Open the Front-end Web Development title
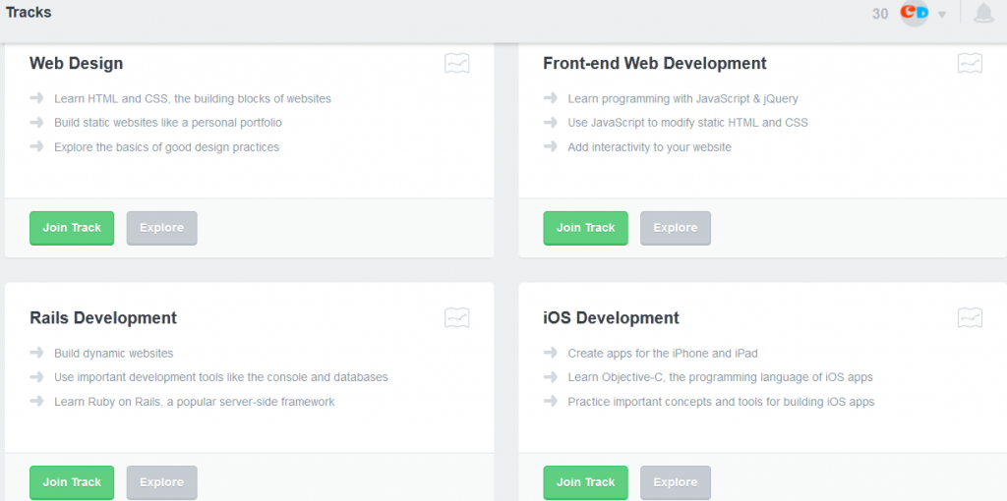 pos(654,64)
